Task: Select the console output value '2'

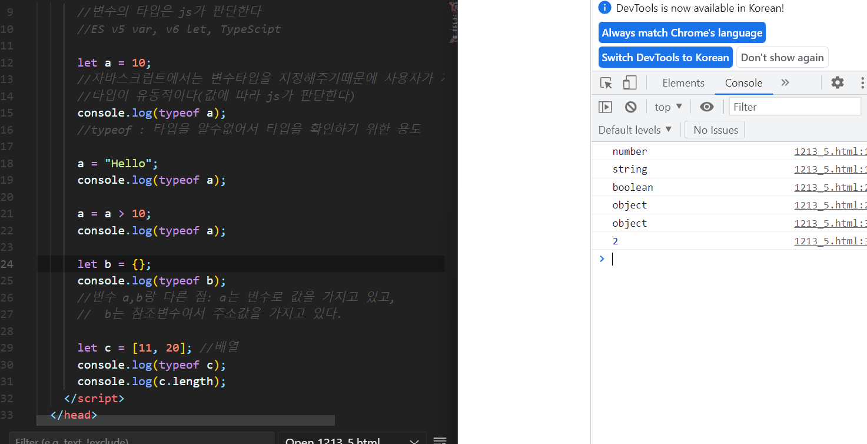Action: pyautogui.click(x=615, y=241)
